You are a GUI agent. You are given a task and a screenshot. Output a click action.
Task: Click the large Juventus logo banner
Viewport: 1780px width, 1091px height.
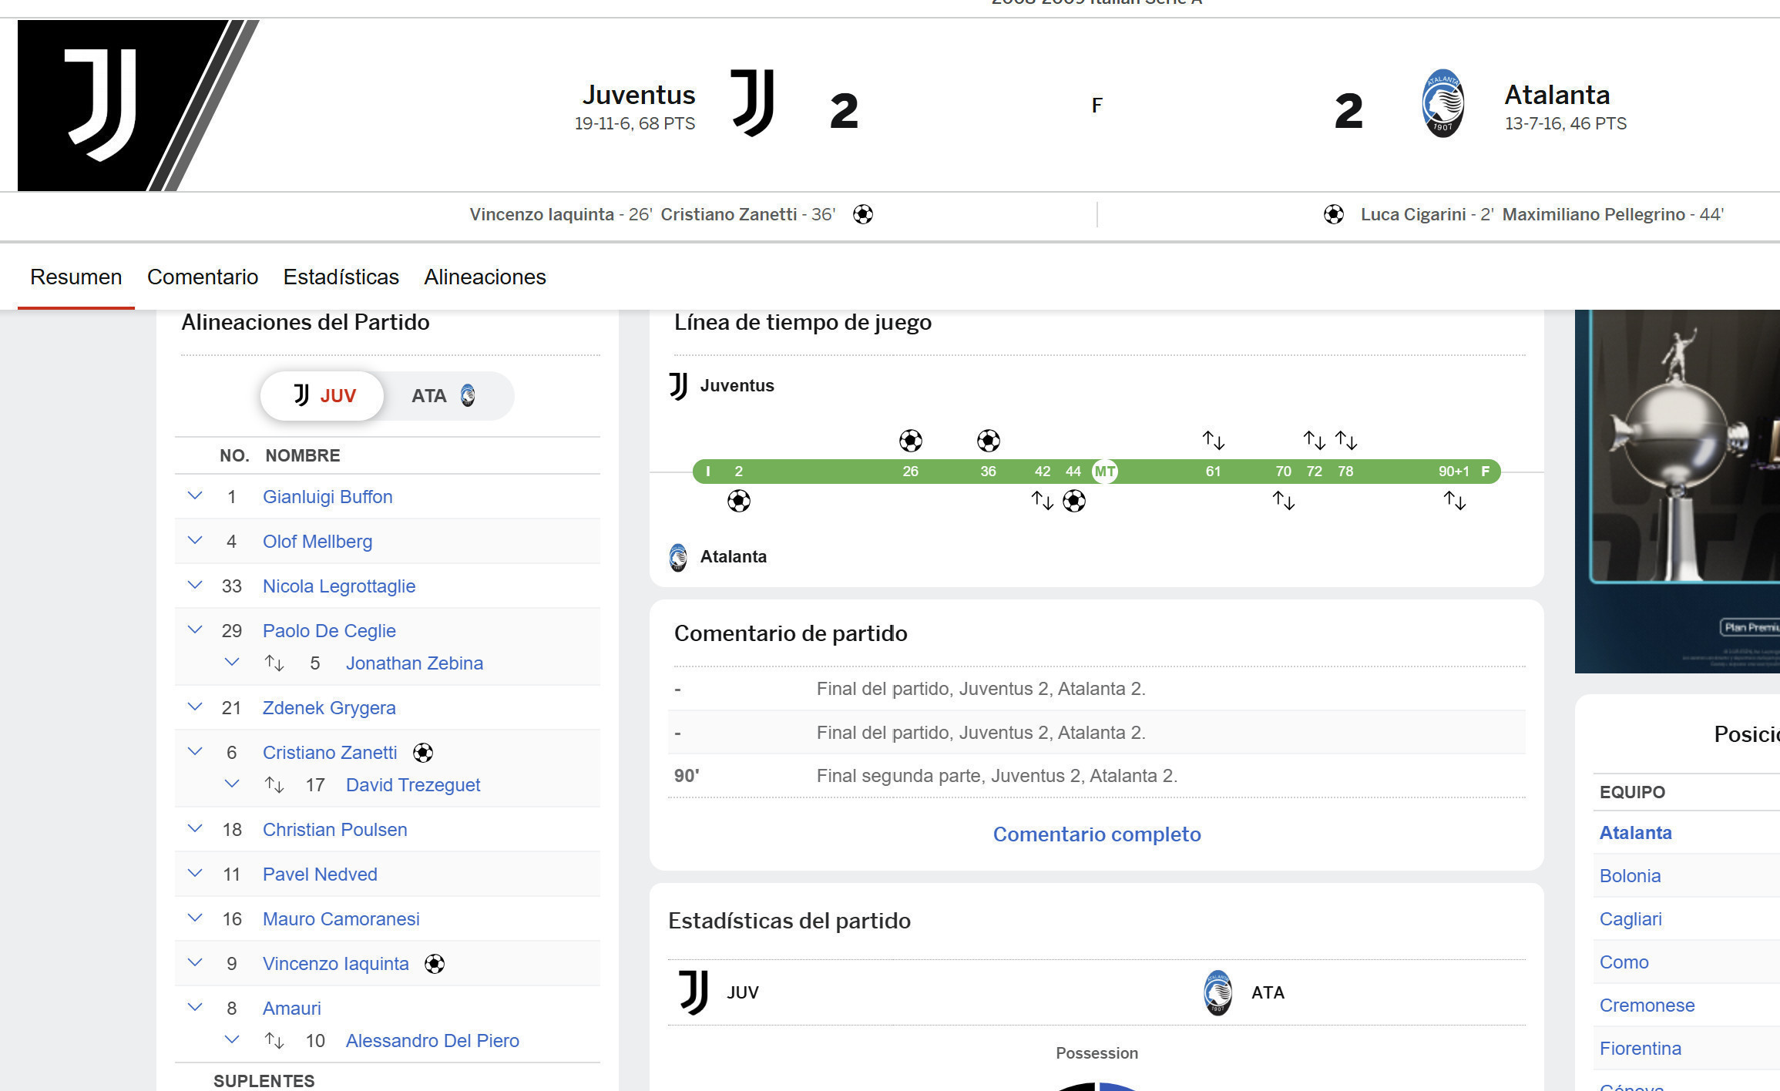click(x=137, y=105)
